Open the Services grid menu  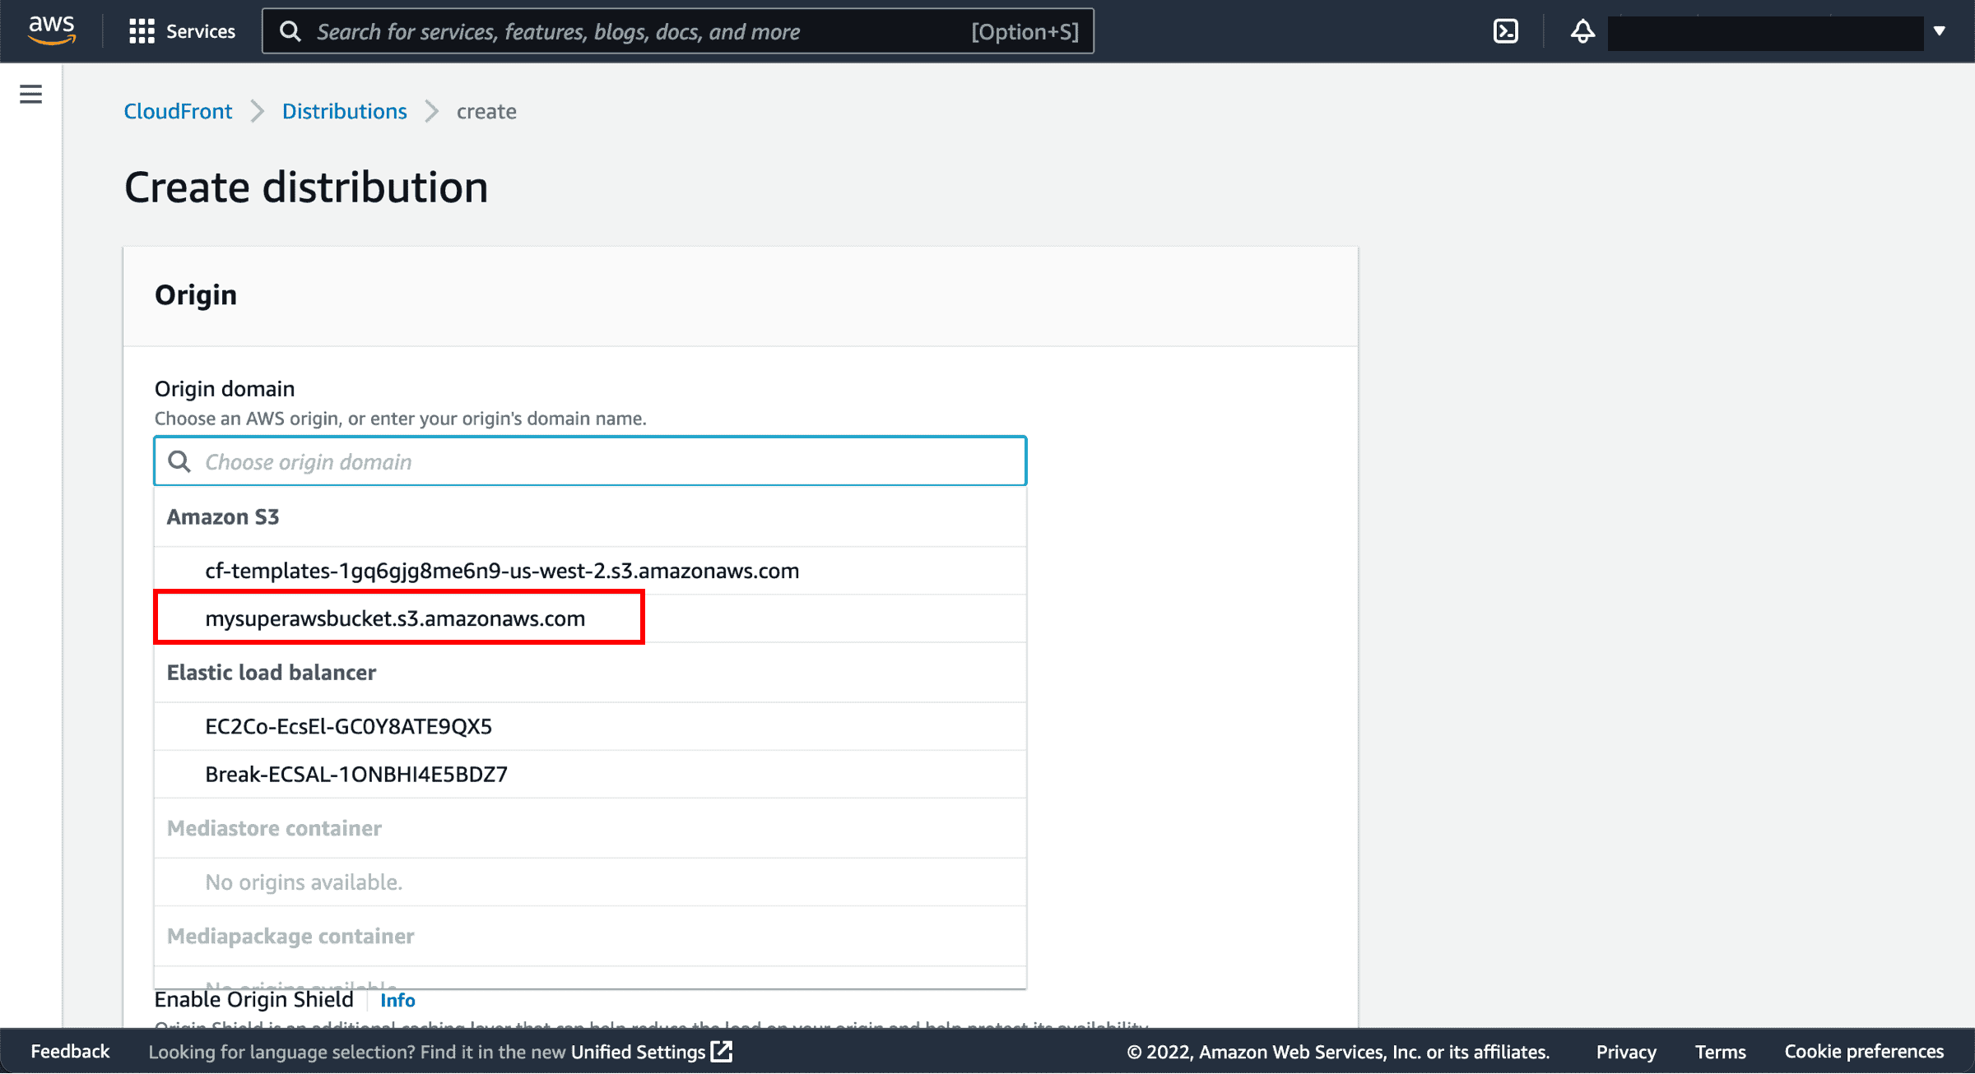[142, 31]
